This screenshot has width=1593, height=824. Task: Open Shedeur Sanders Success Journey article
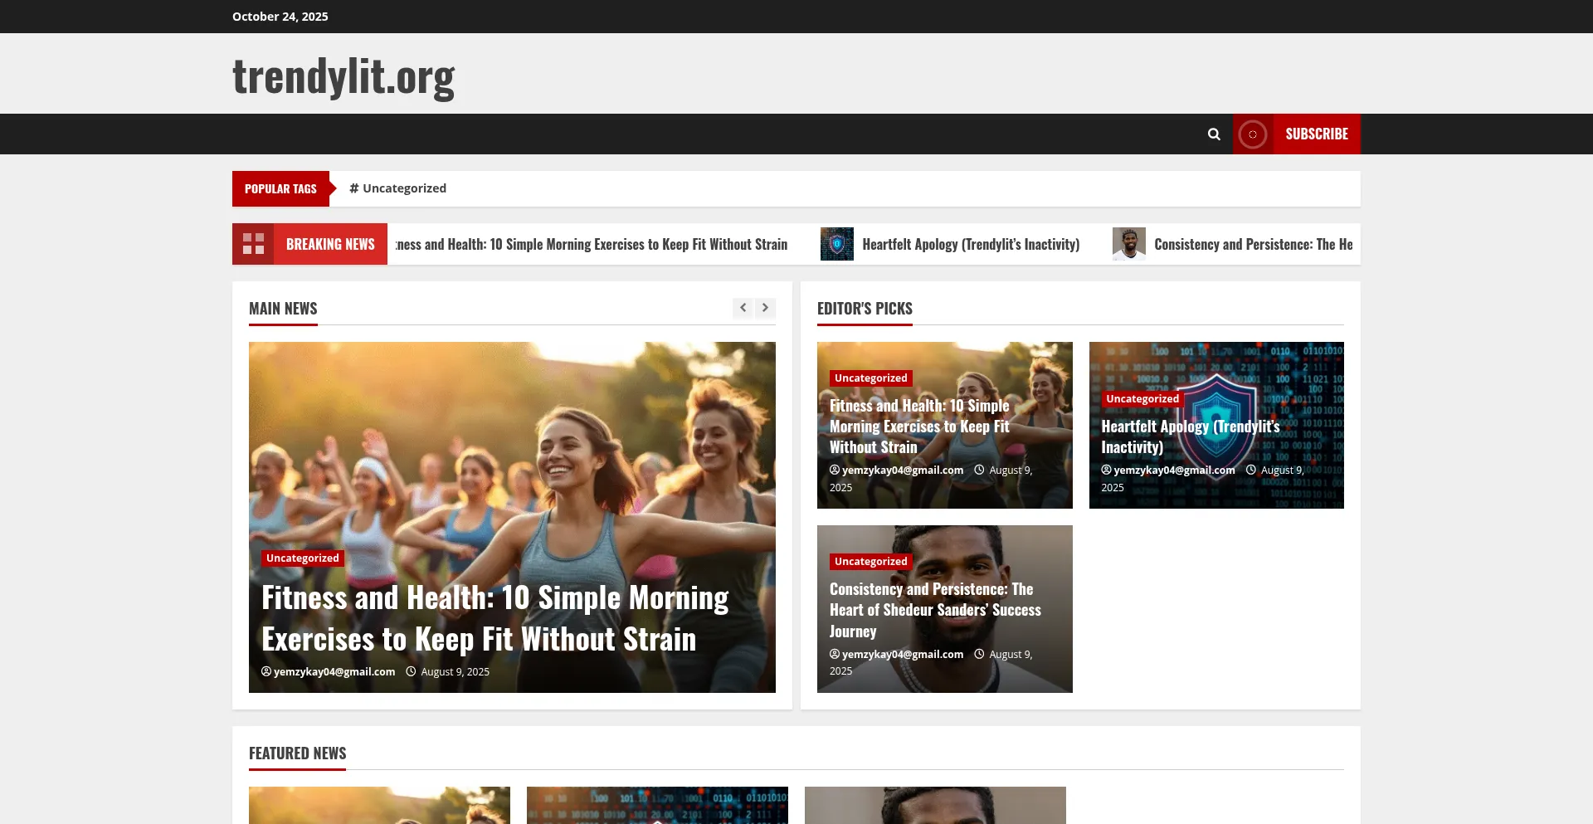(x=934, y=610)
